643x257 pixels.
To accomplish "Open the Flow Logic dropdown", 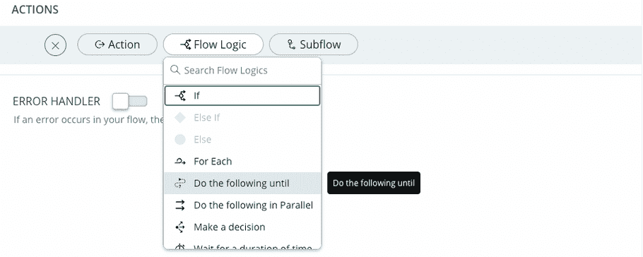I will click(x=213, y=44).
